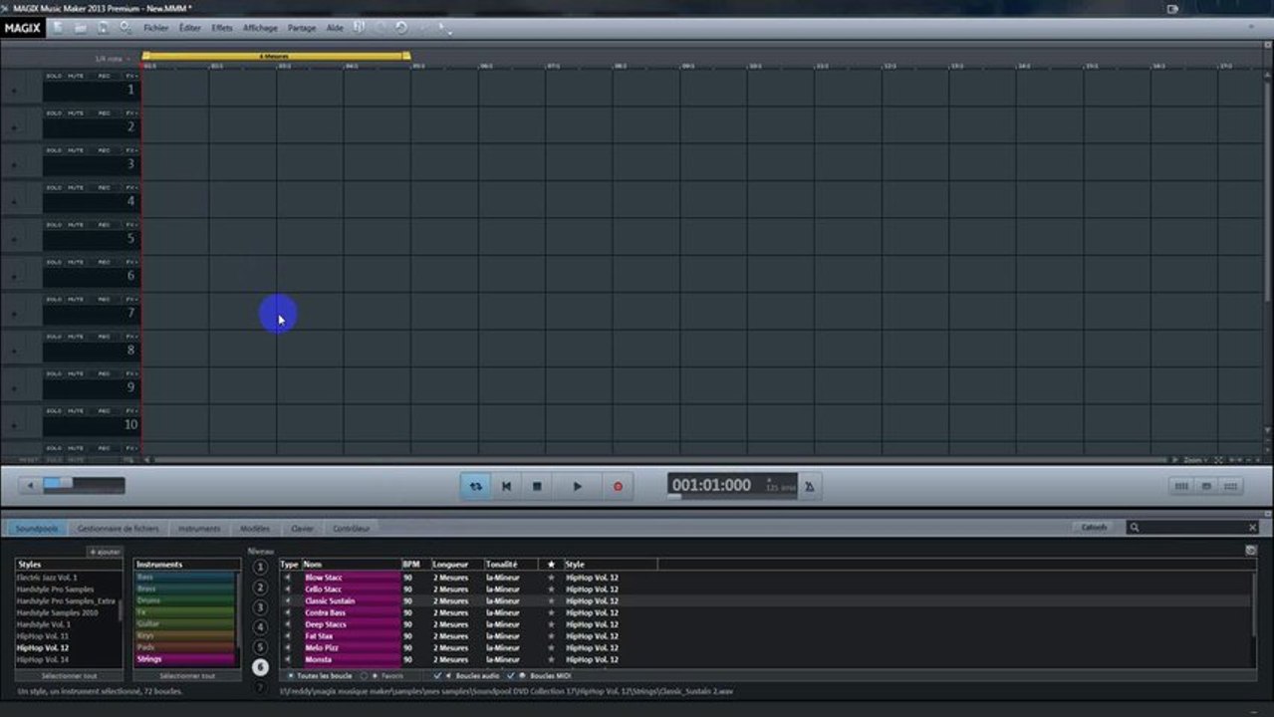Preview the Blow Stacc loop speaker icon
This screenshot has height=717, width=1274.
[288, 578]
